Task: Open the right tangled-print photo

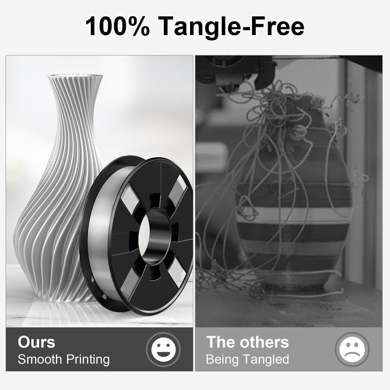Action: pos(289,191)
